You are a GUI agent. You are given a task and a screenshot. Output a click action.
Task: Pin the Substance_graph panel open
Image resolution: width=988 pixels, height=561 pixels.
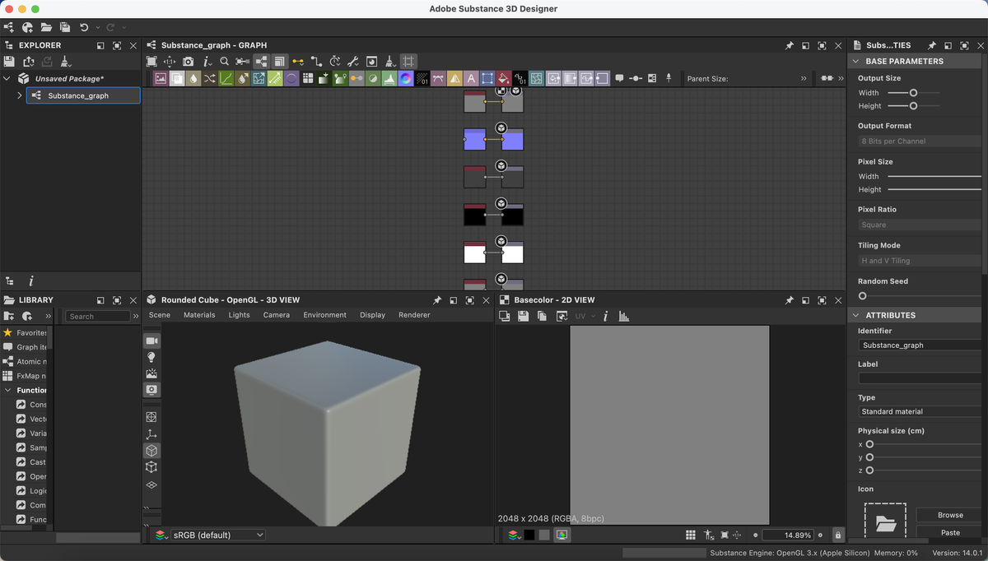coord(789,45)
